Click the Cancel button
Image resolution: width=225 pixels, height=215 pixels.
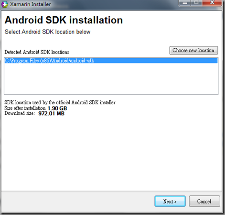click(204, 201)
